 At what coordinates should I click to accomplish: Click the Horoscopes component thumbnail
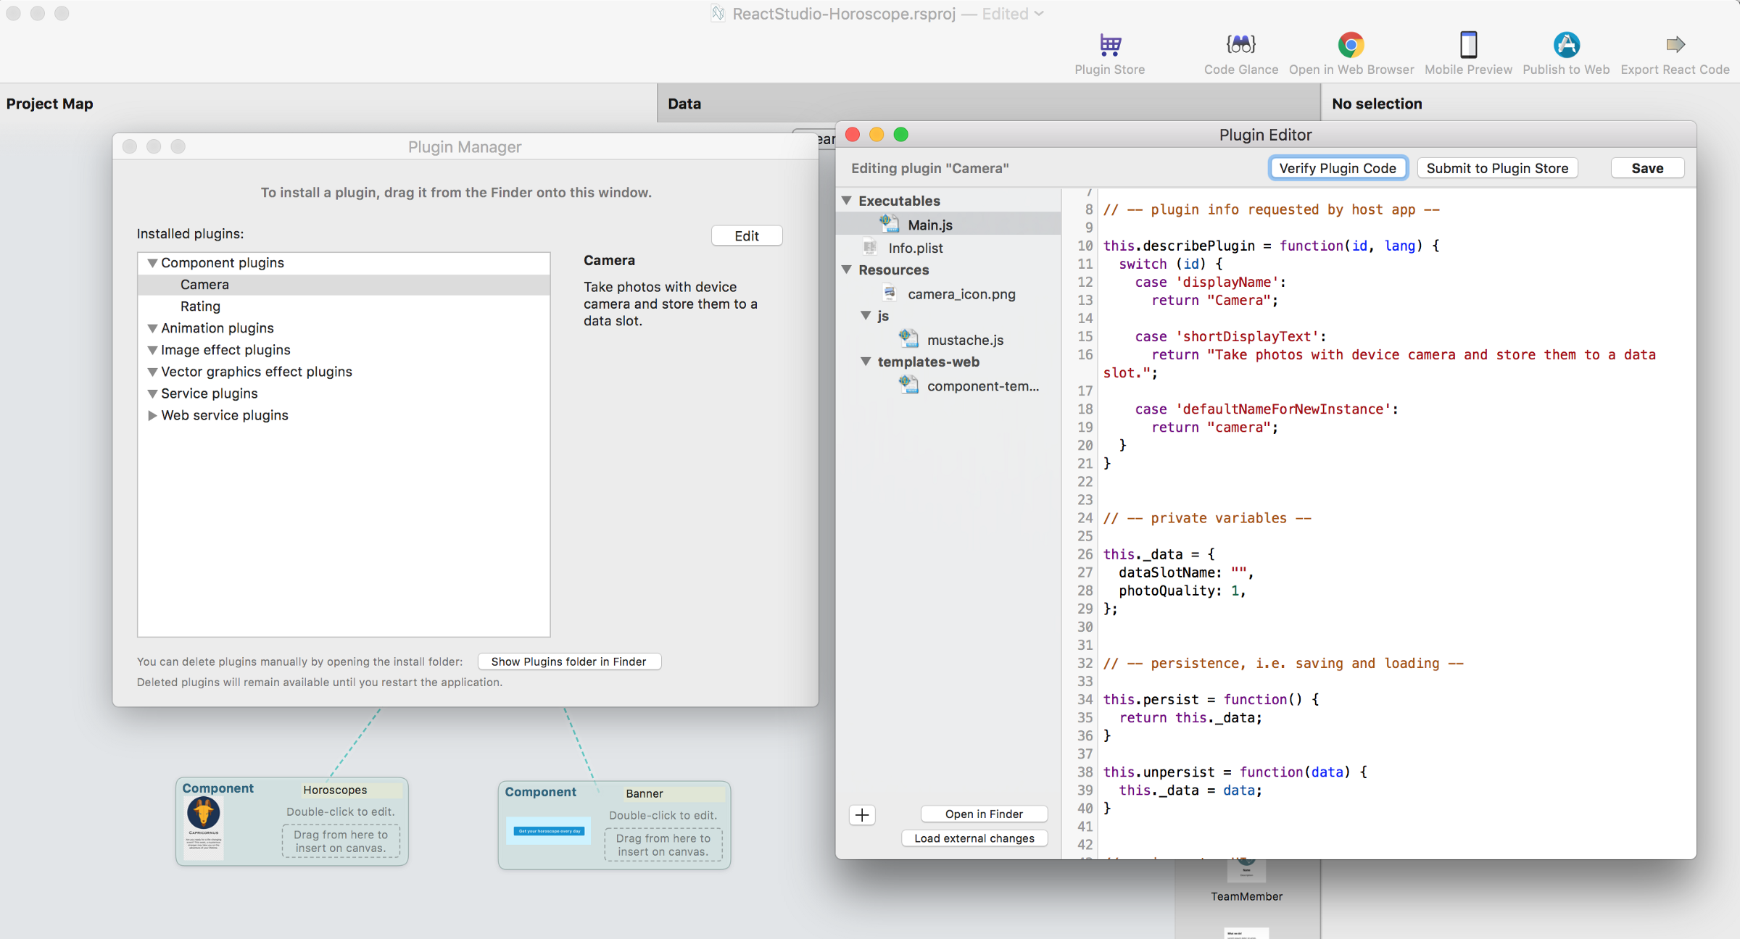pos(204,826)
